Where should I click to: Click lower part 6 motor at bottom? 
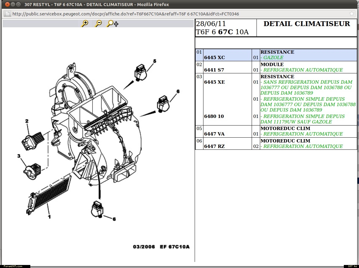[97, 209]
